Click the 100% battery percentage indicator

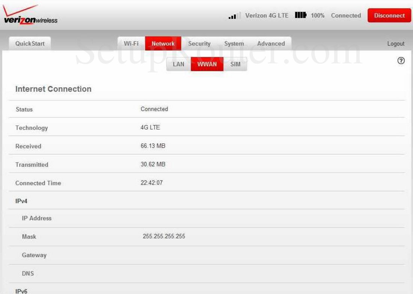point(317,15)
